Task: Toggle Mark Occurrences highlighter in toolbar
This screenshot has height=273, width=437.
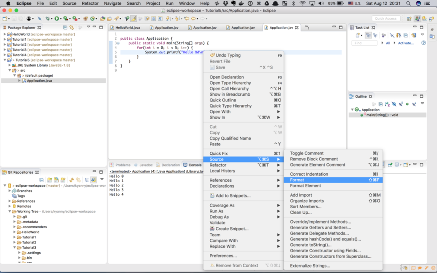Action: point(133,19)
